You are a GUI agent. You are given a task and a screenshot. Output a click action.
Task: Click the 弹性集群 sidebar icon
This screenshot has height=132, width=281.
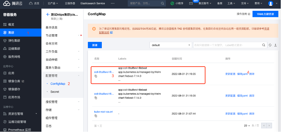click(x=5, y=41)
